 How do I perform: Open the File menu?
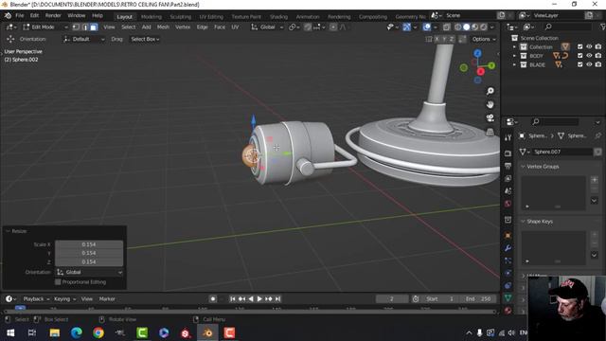coord(19,15)
